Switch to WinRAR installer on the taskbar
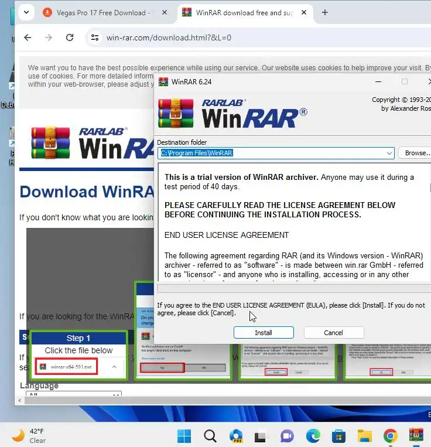Screen dimensions: 431x447 click(416, 436)
